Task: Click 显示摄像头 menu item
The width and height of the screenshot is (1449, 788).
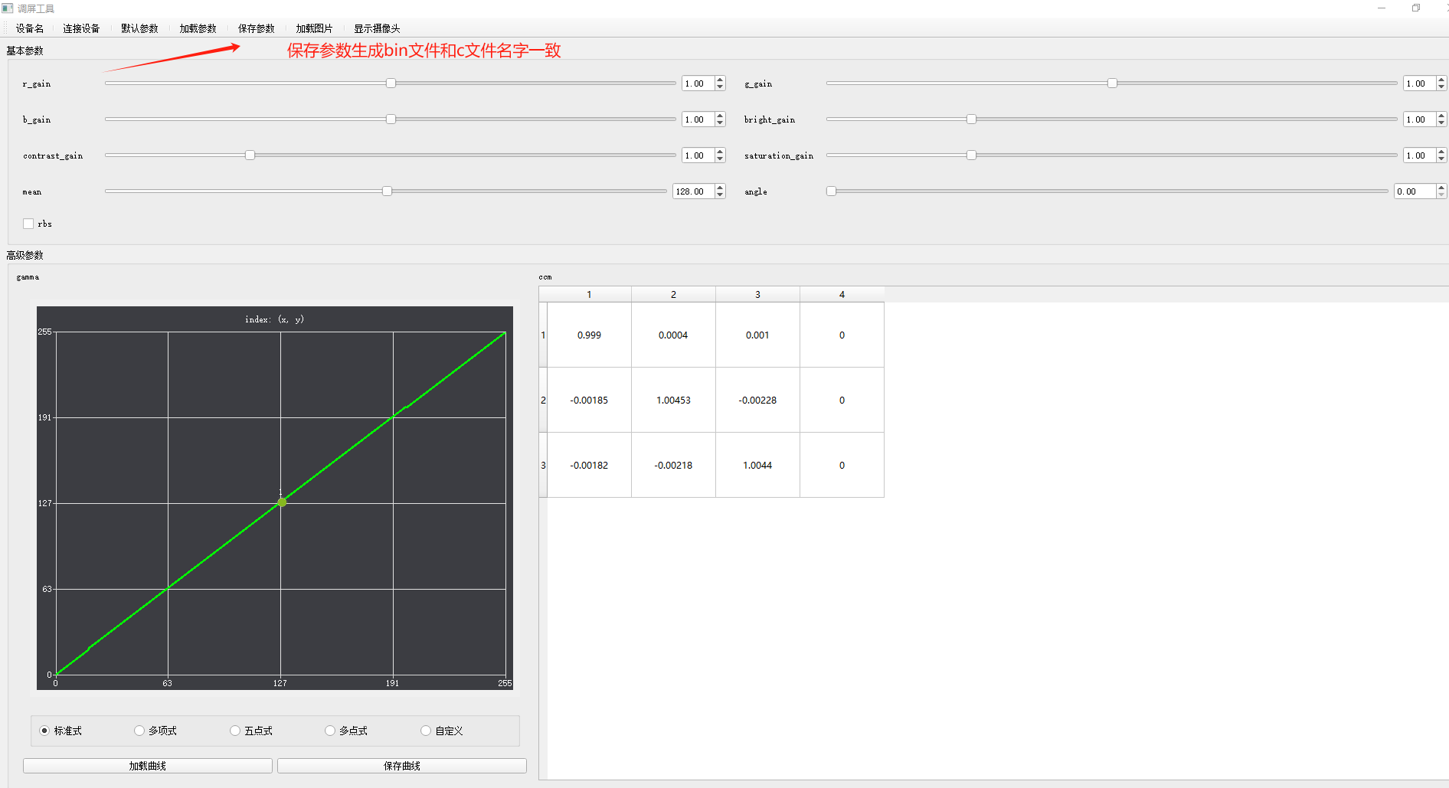Action: pyautogui.click(x=377, y=28)
